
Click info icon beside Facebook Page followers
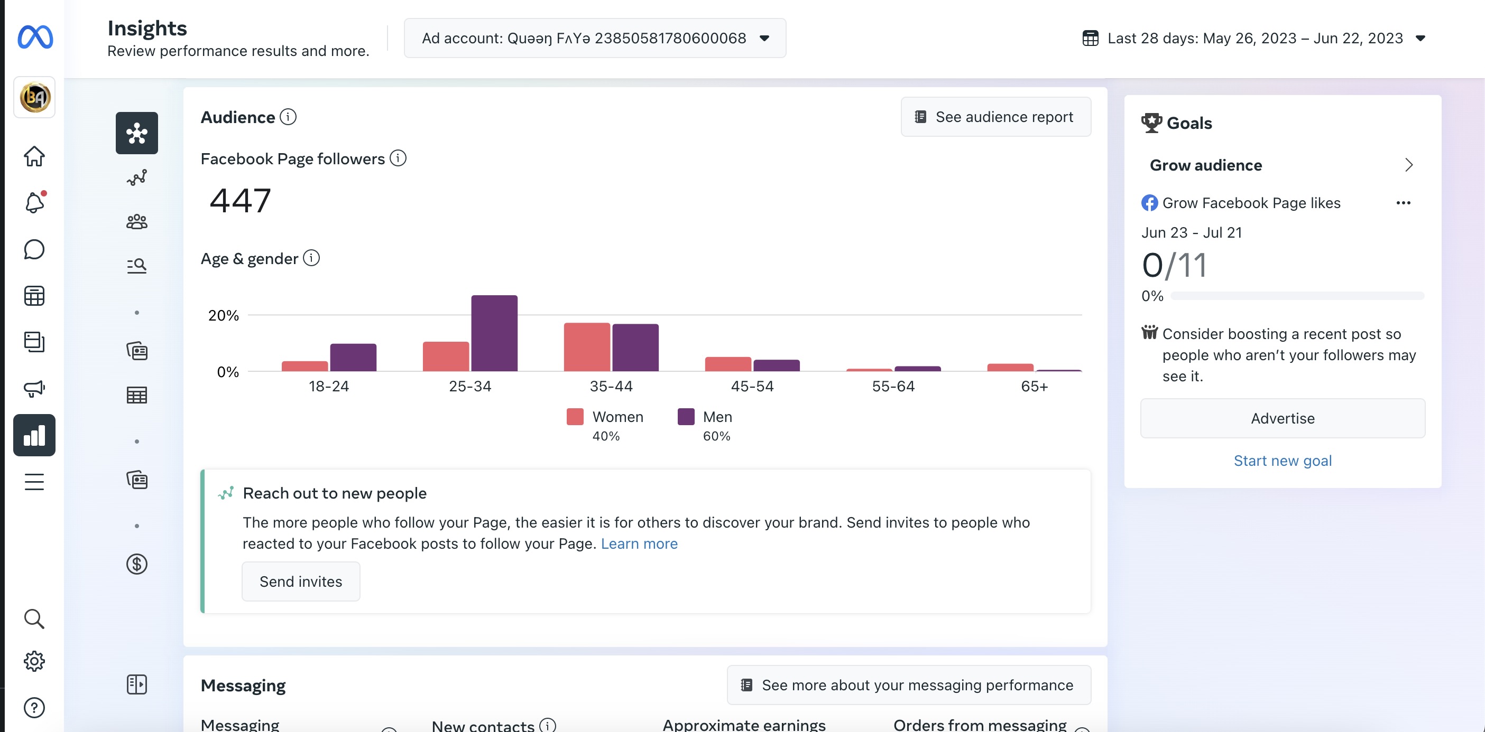point(398,158)
